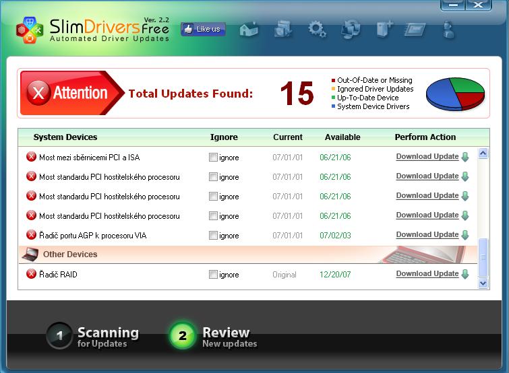Click the red X Attention badge
The width and height of the screenshot is (509, 373).
[38, 93]
